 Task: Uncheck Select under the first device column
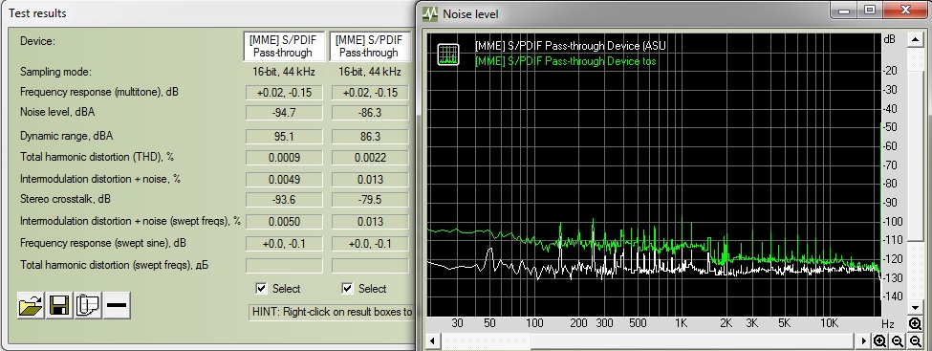click(x=261, y=289)
